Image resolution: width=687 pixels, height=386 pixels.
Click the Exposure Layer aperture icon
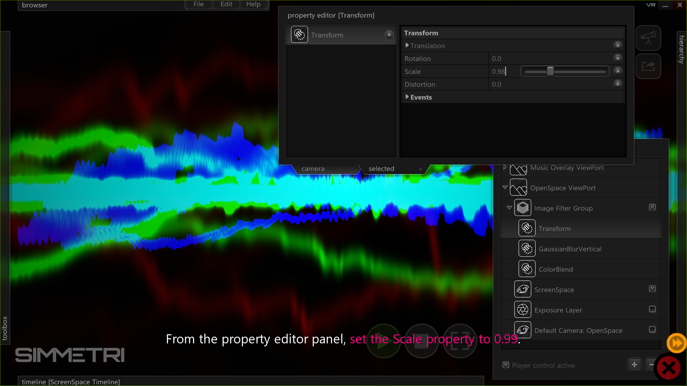tap(522, 310)
